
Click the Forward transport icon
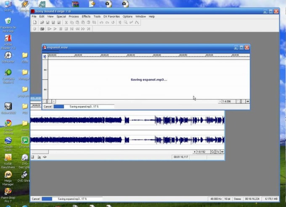point(83,29)
